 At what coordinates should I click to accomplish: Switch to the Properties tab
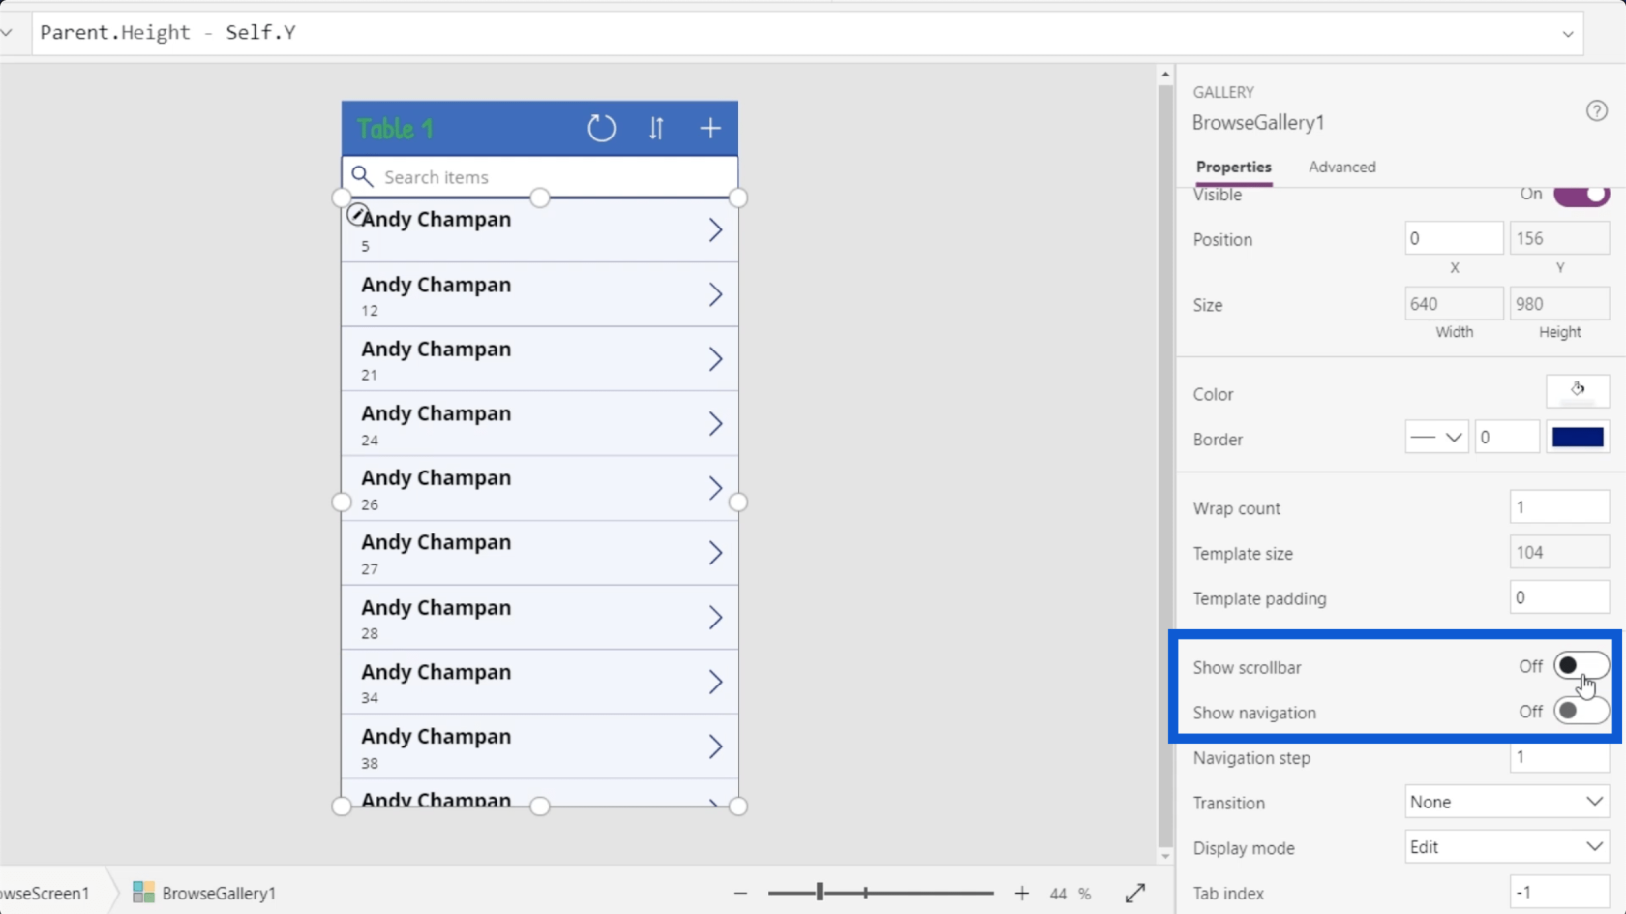(1233, 167)
